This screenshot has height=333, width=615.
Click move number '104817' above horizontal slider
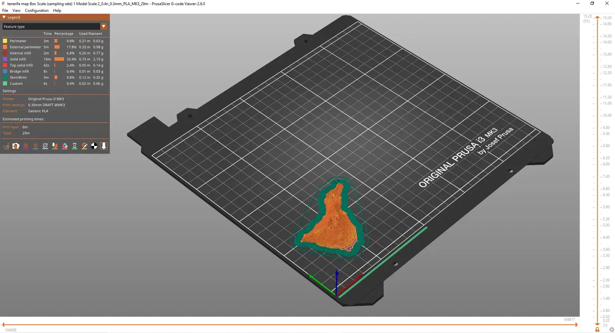click(x=569, y=320)
